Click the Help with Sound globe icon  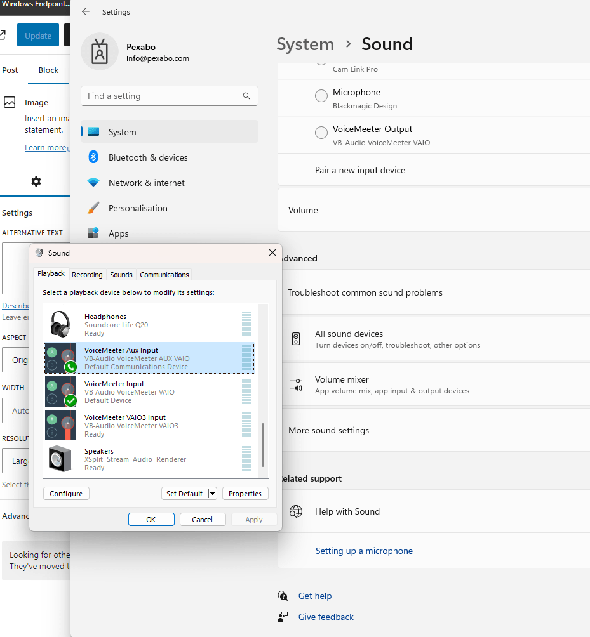click(296, 511)
